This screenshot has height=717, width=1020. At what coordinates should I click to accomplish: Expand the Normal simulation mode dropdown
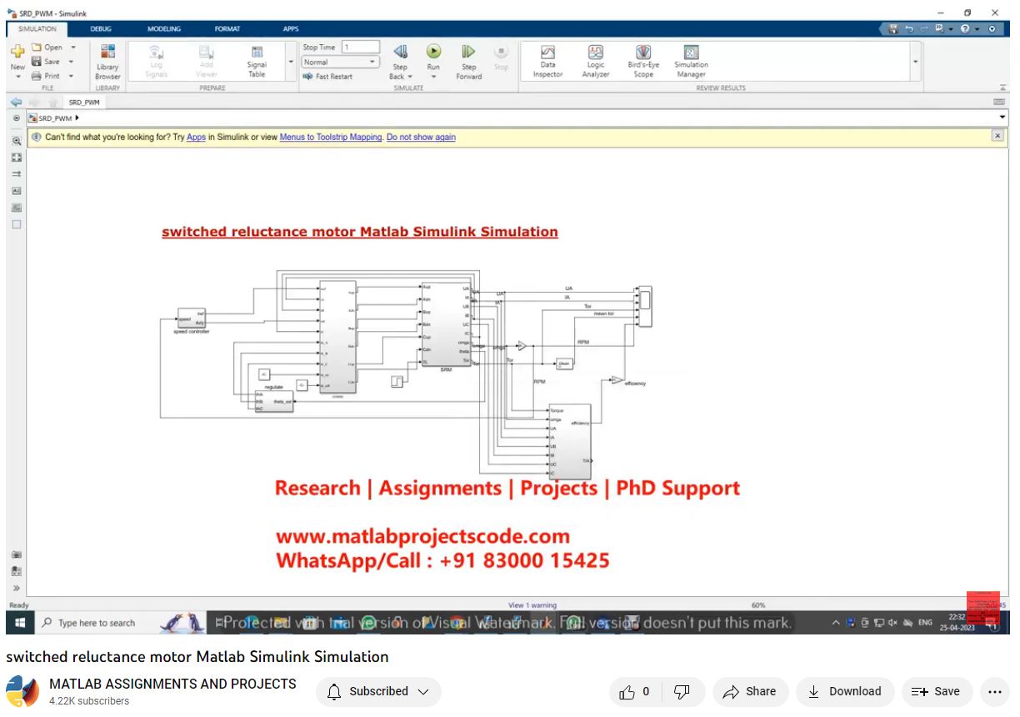pyautogui.click(x=372, y=63)
